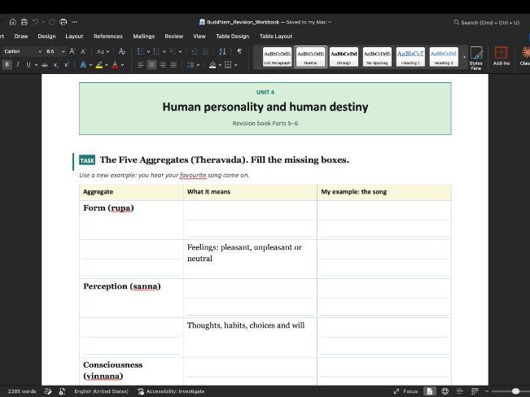
Task: Open the References tab
Action: pyautogui.click(x=107, y=36)
